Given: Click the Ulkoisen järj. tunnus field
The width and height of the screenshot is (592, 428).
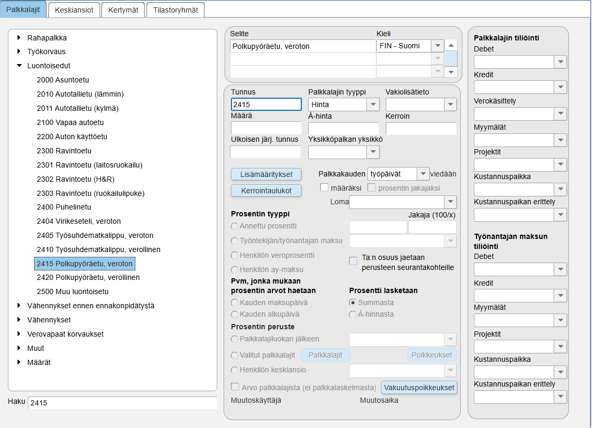Looking at the screenshot, I should [266, 152].
